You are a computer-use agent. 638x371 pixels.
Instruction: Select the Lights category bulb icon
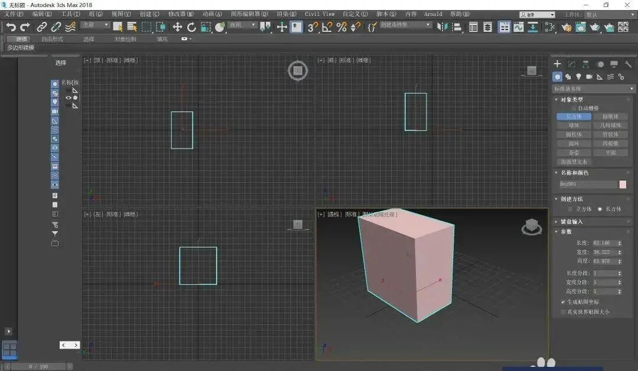(x=578, y=77)
